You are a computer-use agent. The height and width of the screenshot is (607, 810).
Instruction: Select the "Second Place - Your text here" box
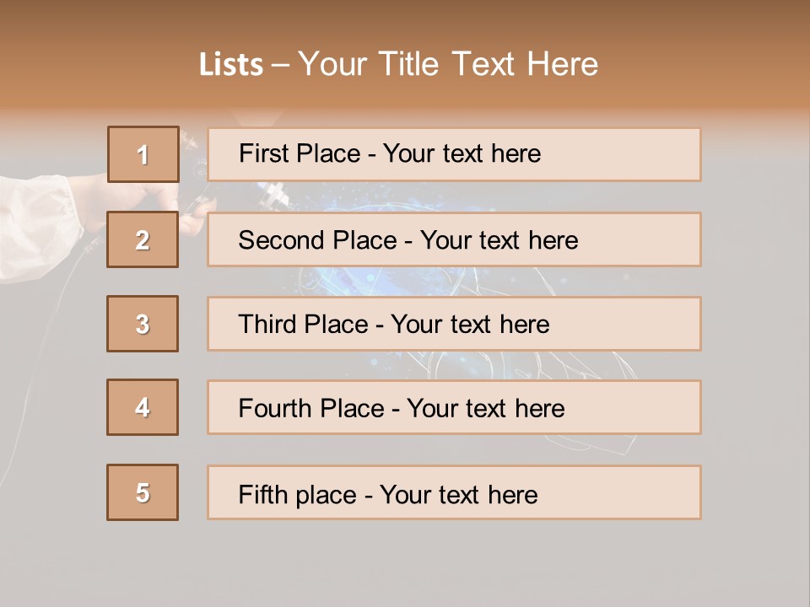(x=454, y=239)
